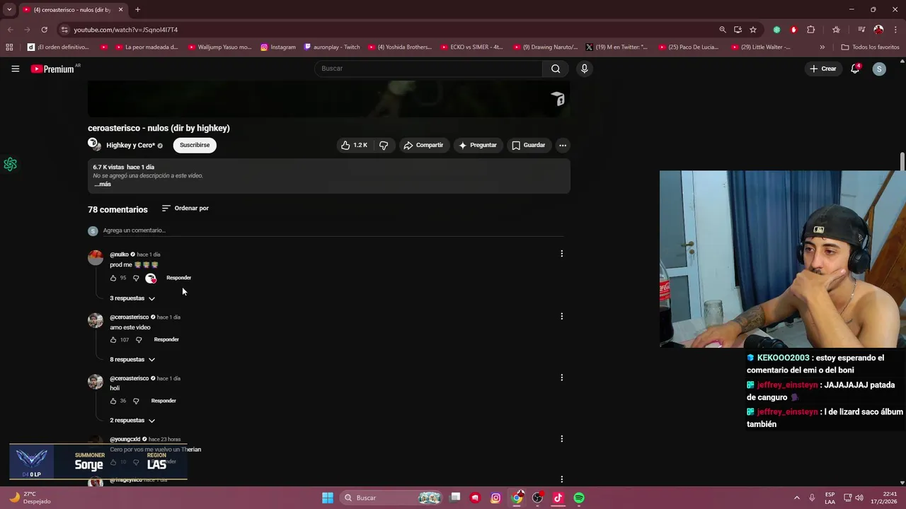The image size is (906, 509).
Task: Click the address bar URL
Action: [x=126, y=30]
